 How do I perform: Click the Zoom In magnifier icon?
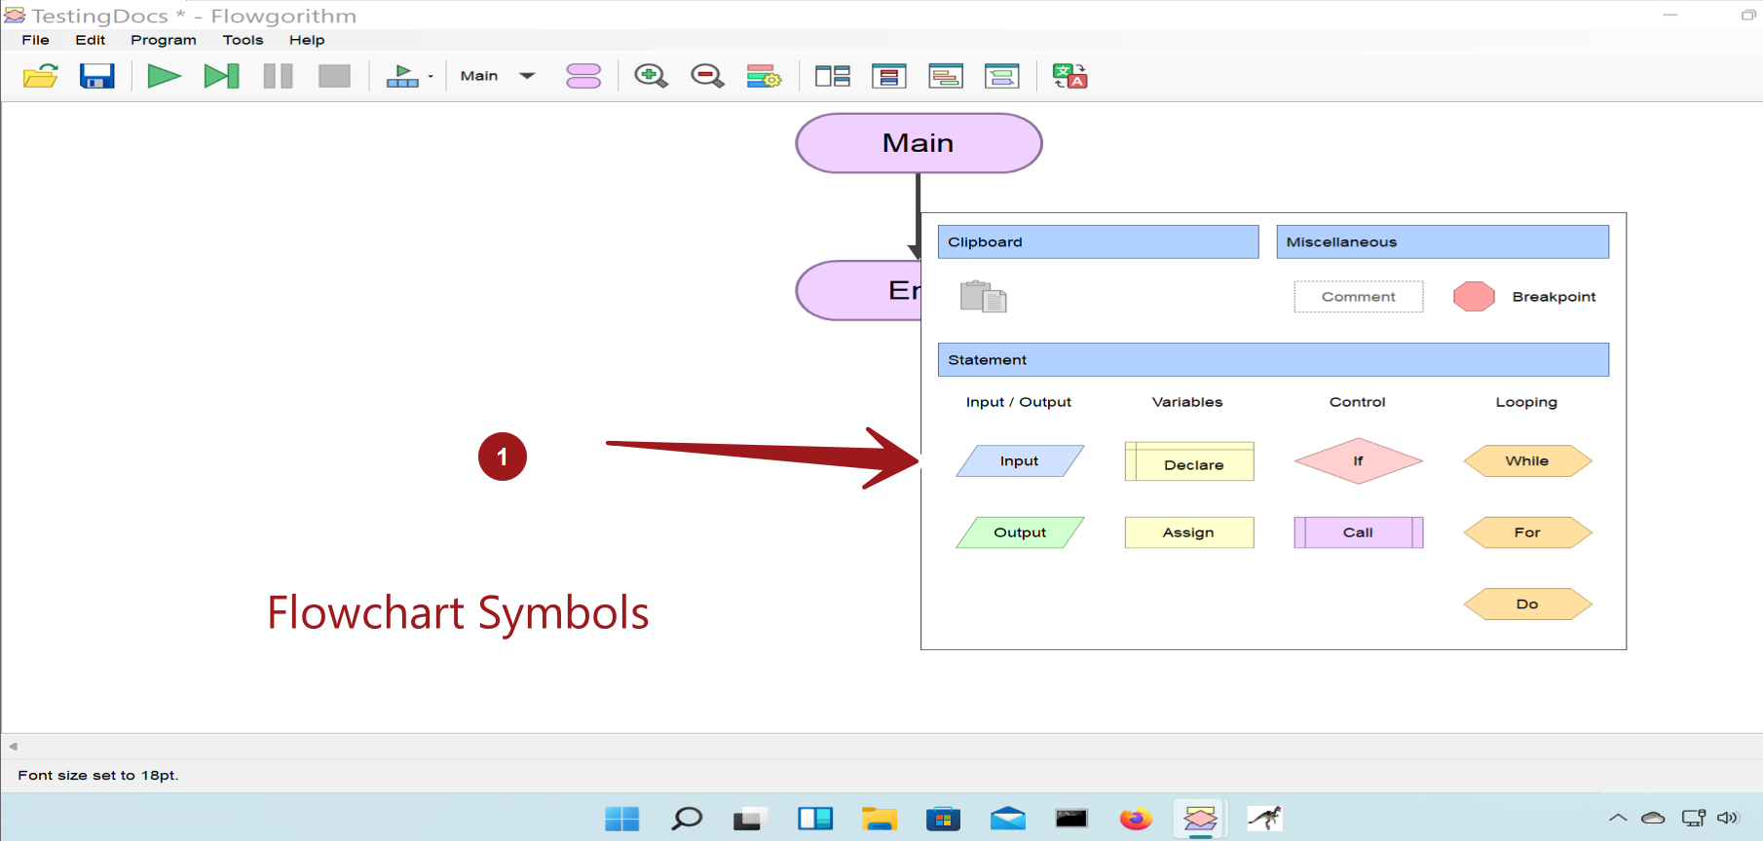651,76
